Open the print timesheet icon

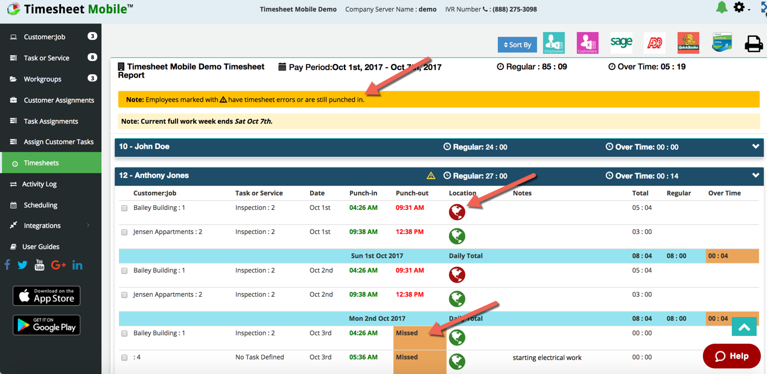click(755, 42)
